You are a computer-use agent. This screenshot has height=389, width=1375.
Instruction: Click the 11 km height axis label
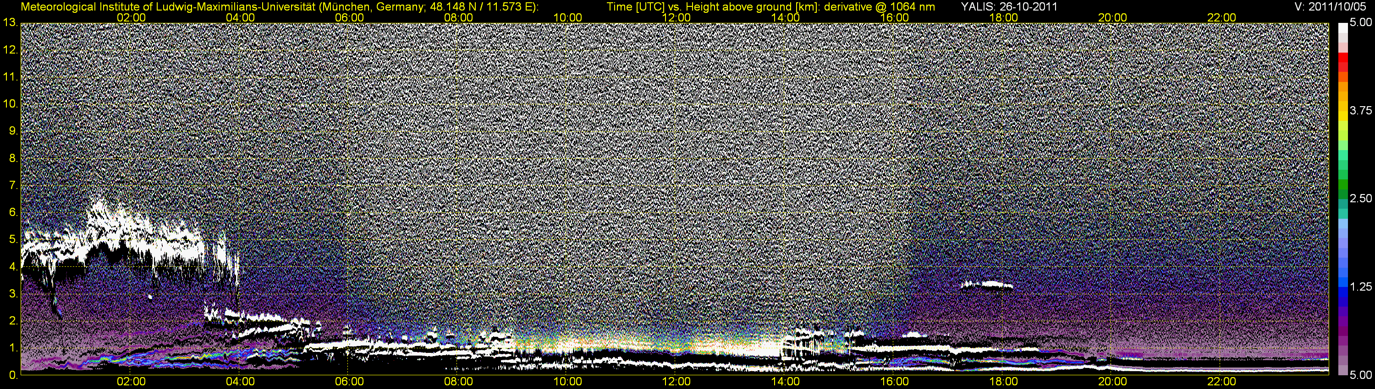pos(10,77)
